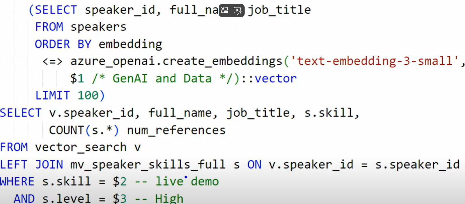This screenshot has width=465, height=204.
Task: Click the '$1' parameter placeholder
Action: (x=77, y=78)
